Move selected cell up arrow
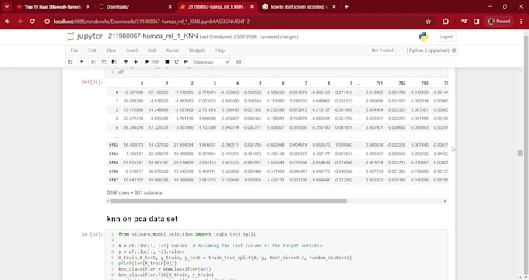Image resolution: width=529 pixels, height=280 pixels. coord(126,62)
